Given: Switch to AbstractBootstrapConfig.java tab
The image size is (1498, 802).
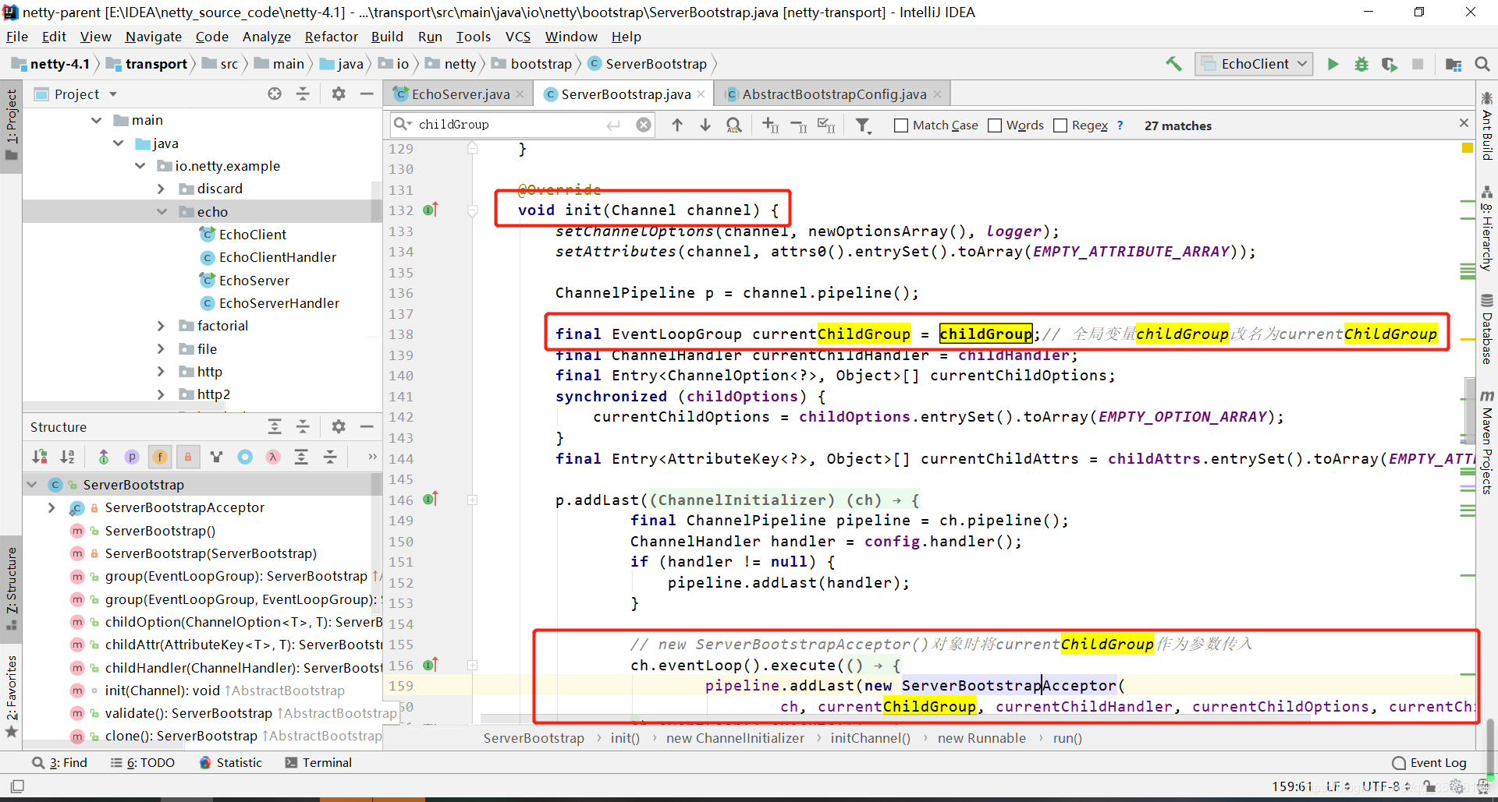Looking at the screenshot, I should tap(834, 94).
